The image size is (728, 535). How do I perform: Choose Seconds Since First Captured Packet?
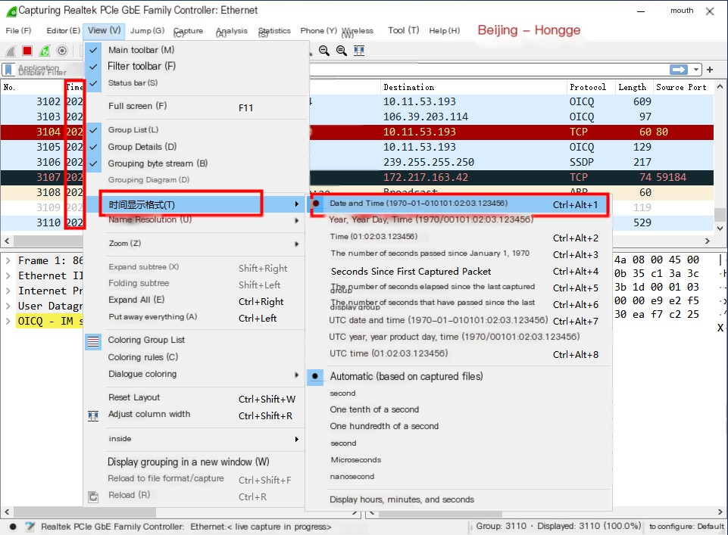point(411,271)
